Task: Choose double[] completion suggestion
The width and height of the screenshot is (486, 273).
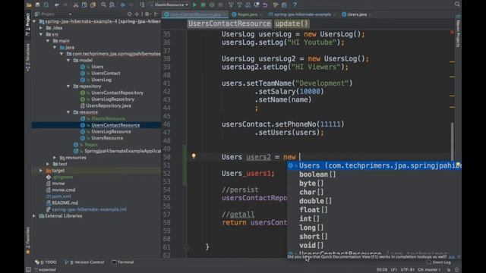Action: (x=374, y=201)
